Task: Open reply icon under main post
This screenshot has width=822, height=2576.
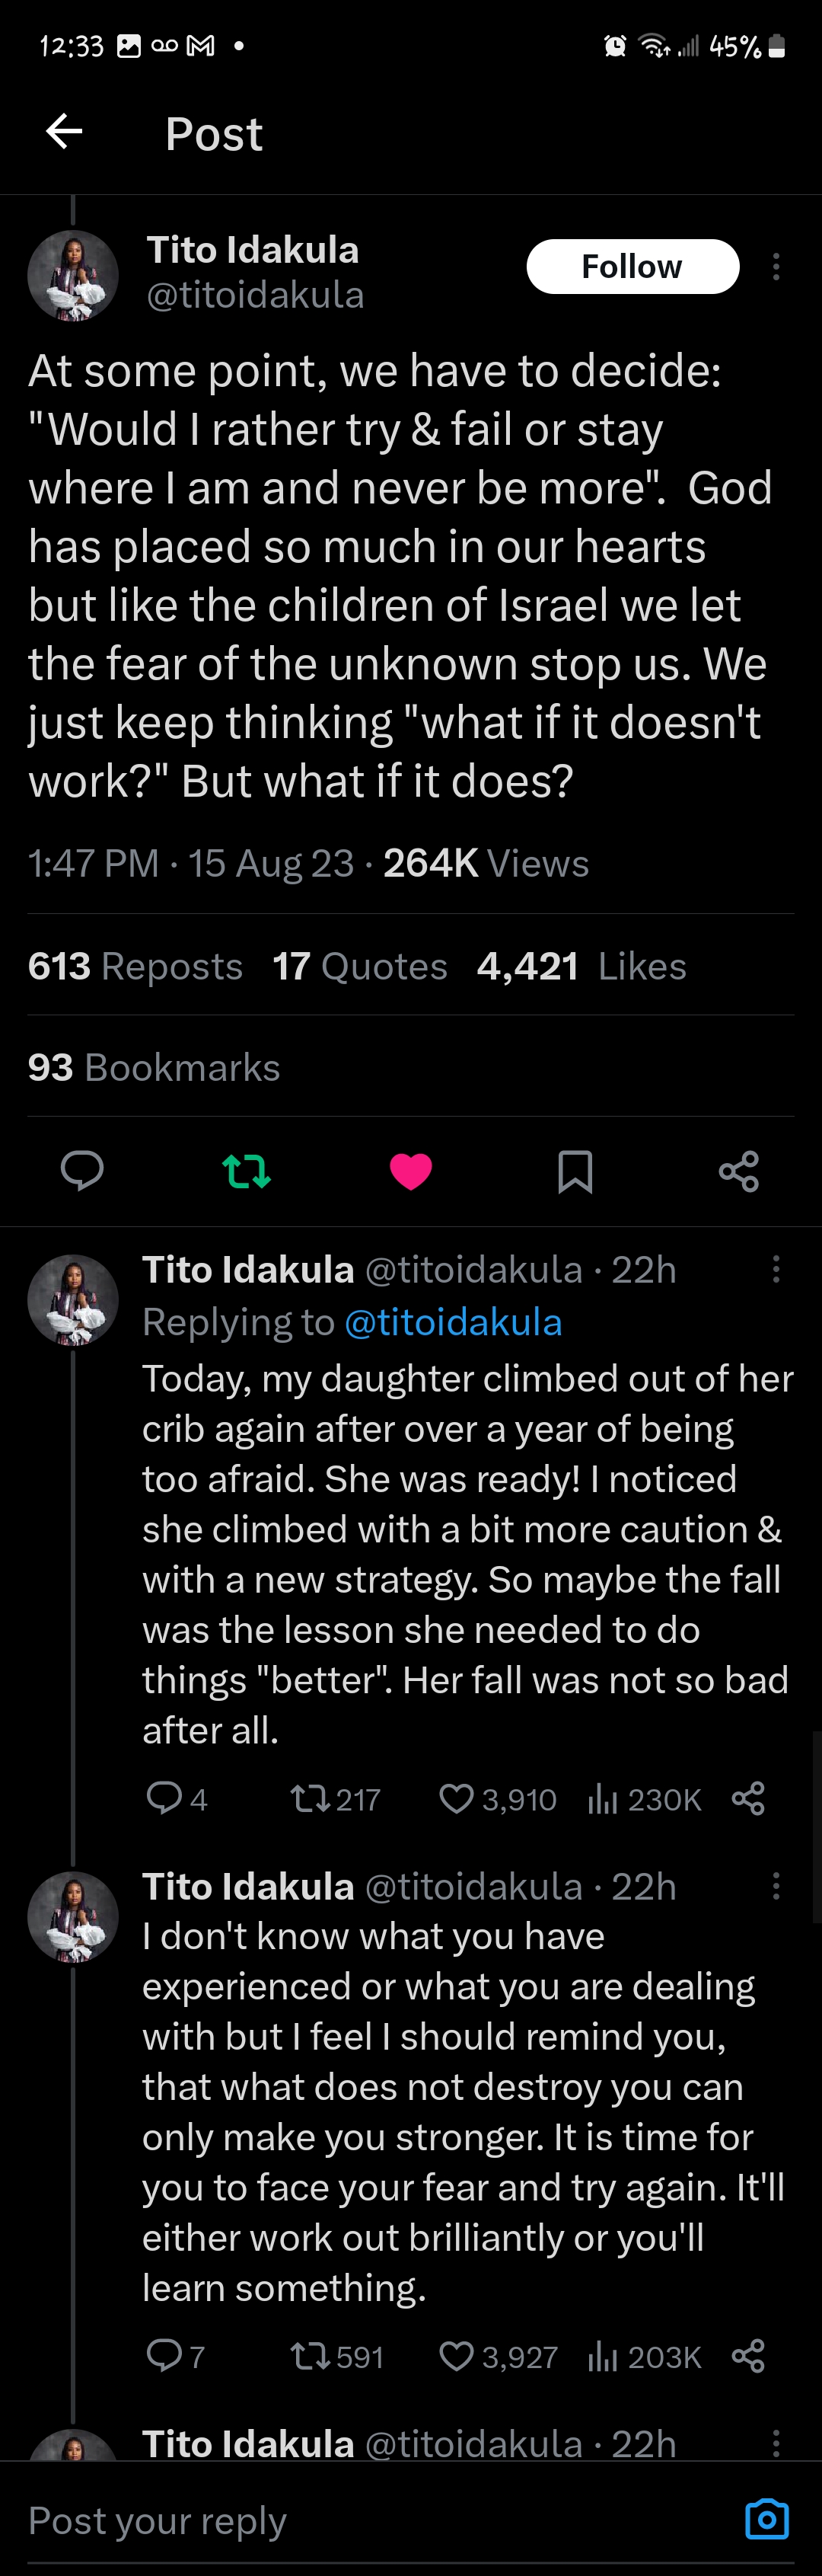Action: tap(82, 1170)
